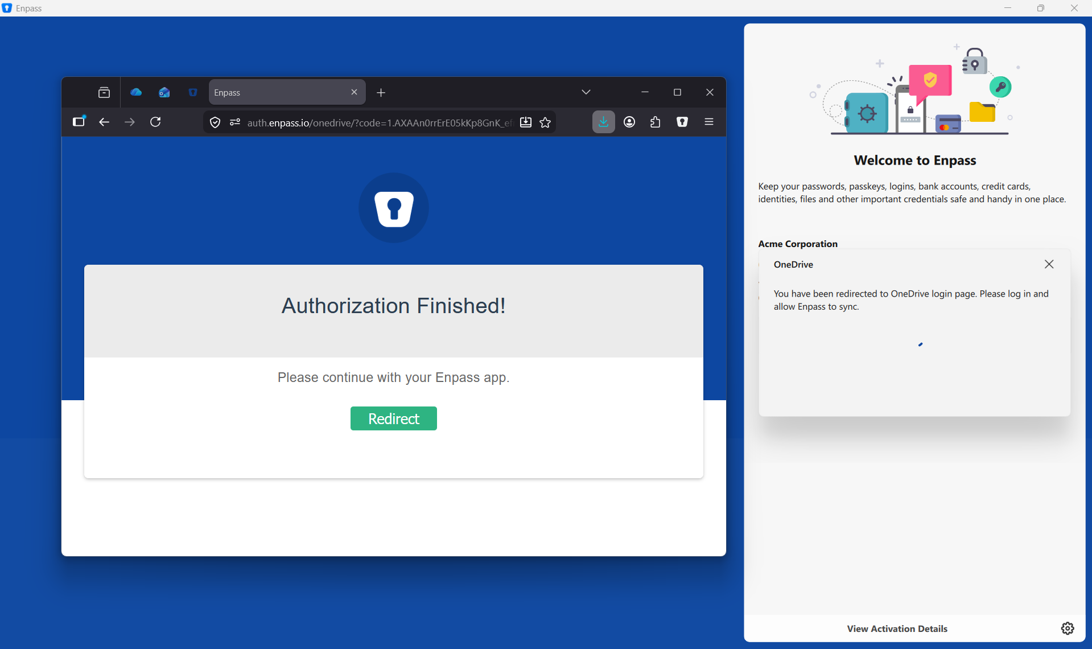
Task: Click 'Please continue with your Enpass app.' text
Action: (x=393, y=377)
